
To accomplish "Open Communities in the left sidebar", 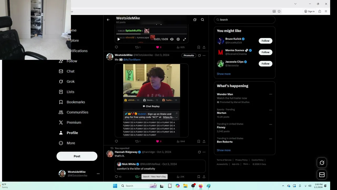I will [73, 112].
